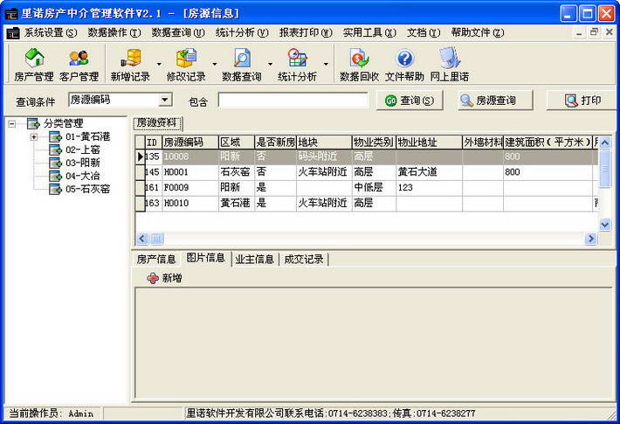Click the table's horizontal scroll left arrow
Screen dimensions: 620x424
(x=142, y=239)
